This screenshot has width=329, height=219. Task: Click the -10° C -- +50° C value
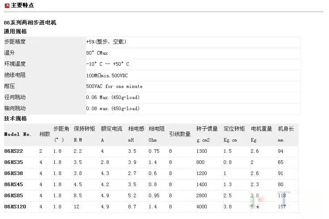107,64
